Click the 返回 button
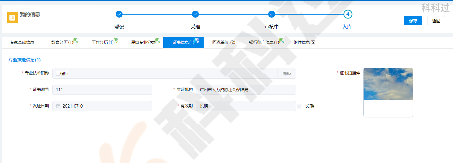The image size is (453, 163). pos(436,21)
